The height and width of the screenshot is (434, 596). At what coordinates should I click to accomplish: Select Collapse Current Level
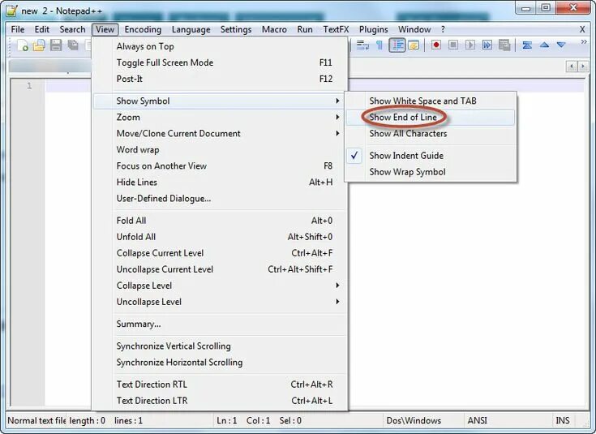(220, 253)
